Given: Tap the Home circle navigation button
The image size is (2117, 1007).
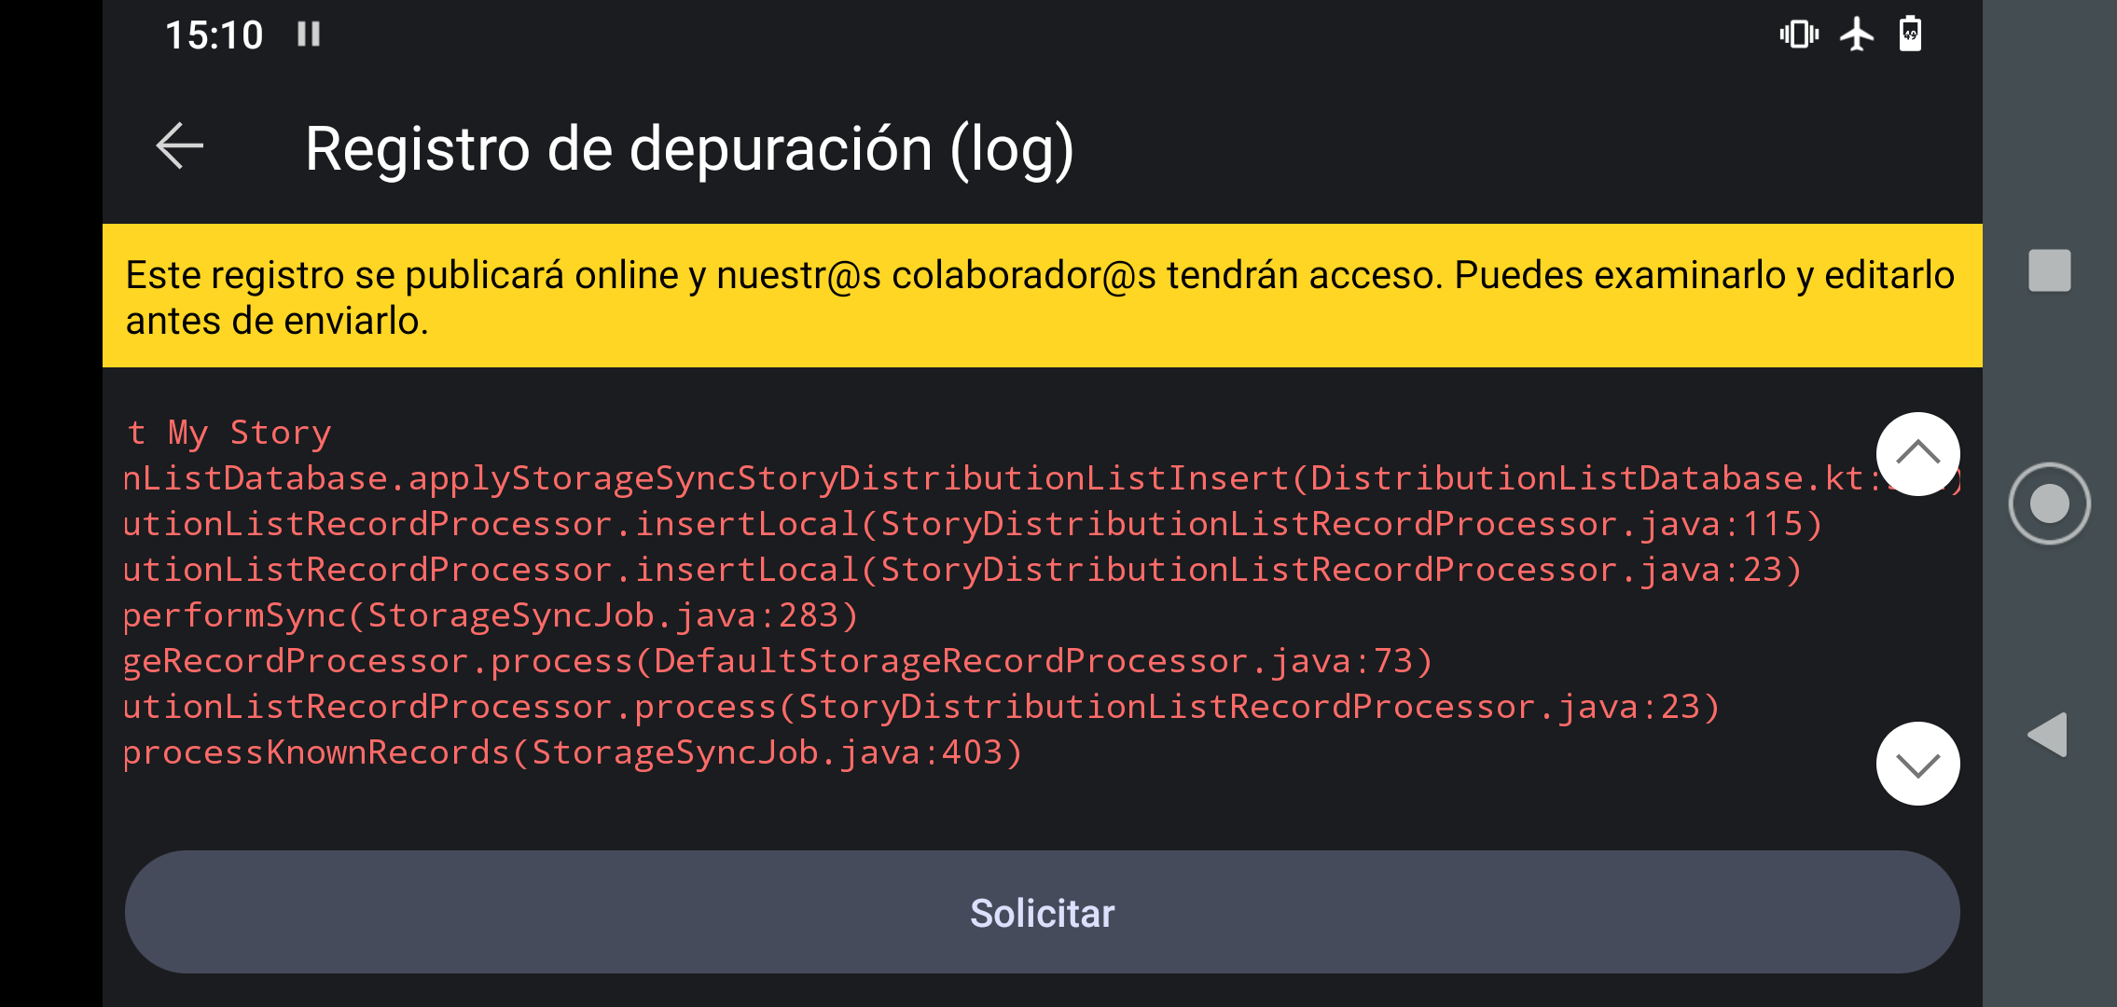Looking at the screenshot, I should 2049,504.
